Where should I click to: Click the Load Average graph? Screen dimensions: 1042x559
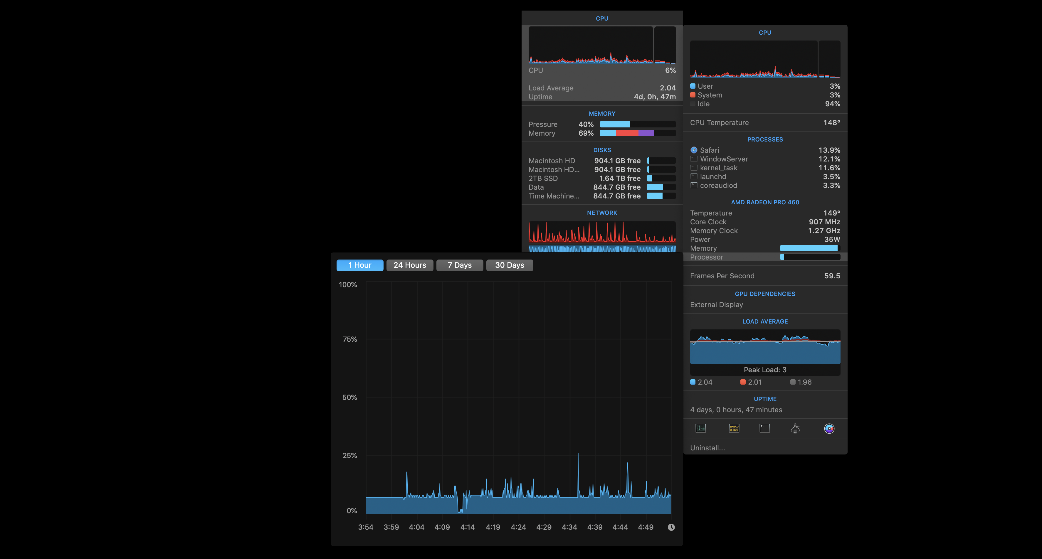pyautogui.click(x=765, y=347)
